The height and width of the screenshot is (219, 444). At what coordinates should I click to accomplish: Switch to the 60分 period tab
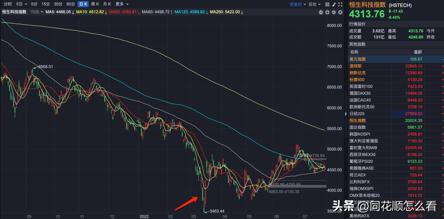pyautogui.click(x=71, y=4)
